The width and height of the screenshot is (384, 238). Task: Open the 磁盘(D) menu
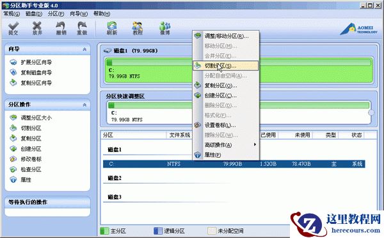(x=34, y=13)
